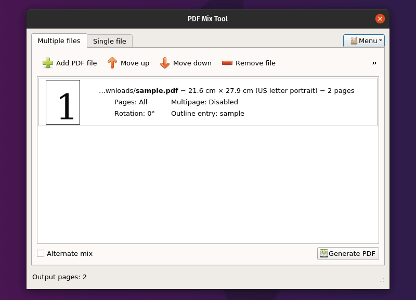The height and width of the screenshot is (300, 416).
Task: Click the resize grip in the window corner
Action: (x=382, y=281)
